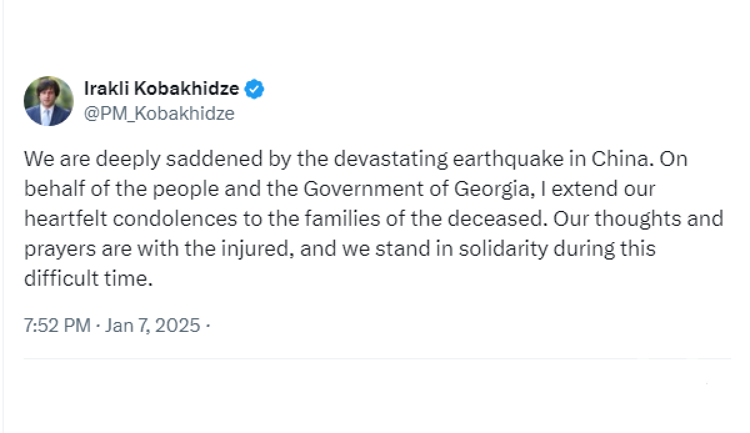Click the words "thoughts and" in the tweet

(x=662, y=219)
